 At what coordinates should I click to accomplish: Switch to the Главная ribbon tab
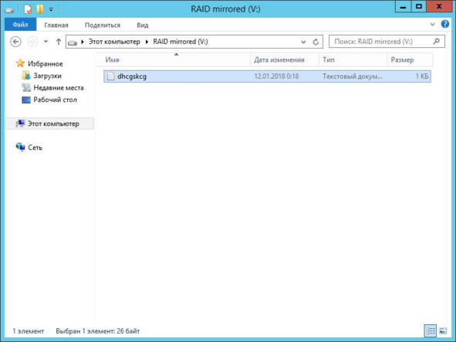pos(56,25)
